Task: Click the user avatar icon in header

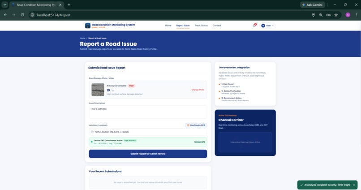Action: click(x=263, y=26)
